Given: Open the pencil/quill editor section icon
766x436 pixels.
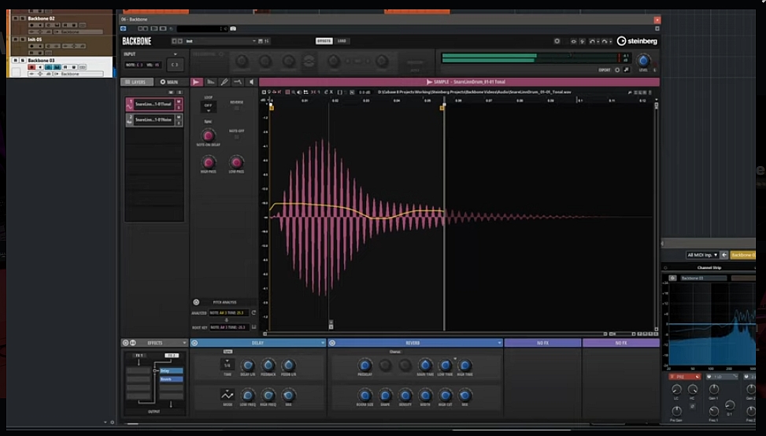Looking at the screenshot, I should (x=224, y=82).
